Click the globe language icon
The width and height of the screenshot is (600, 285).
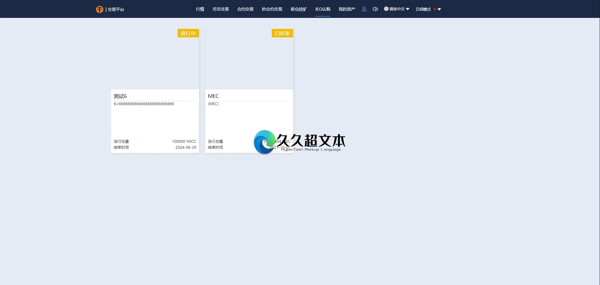(386, 9)
